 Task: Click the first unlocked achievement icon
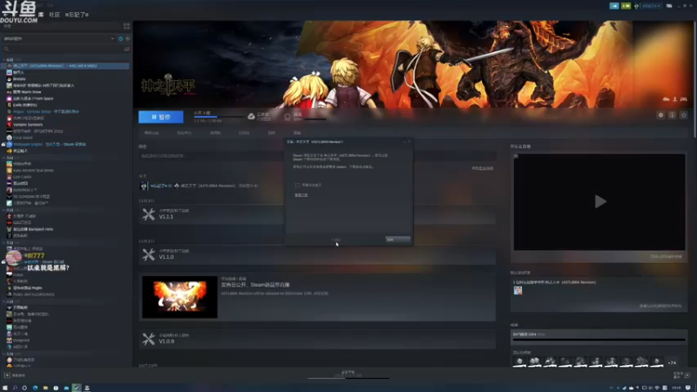click(519, 362)
